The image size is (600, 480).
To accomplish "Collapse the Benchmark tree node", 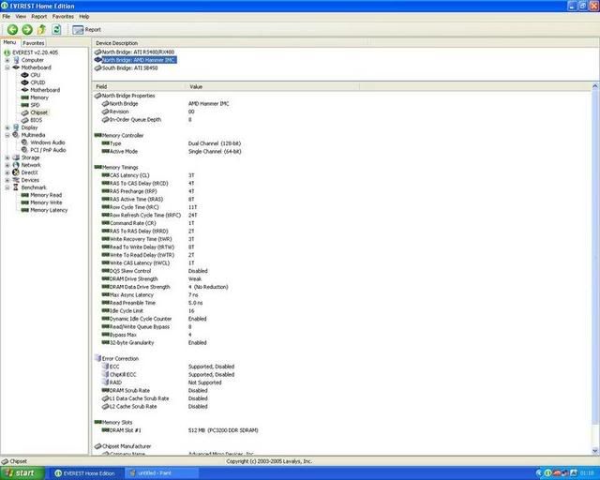I will 7,187.
